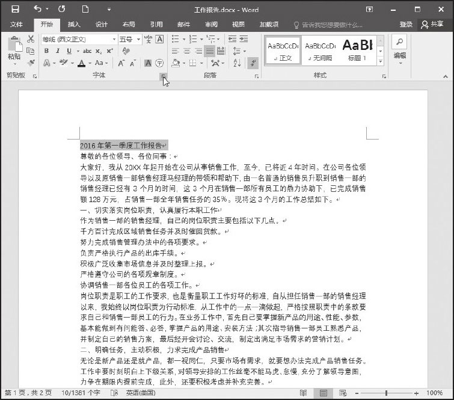Open the font name dropdown
The image size is (454, 400).
click(x=114, y=39)
